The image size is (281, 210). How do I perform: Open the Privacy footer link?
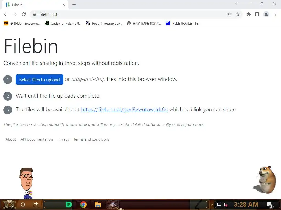coord(63,139)
